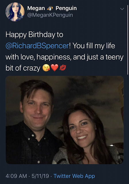Click the Happy Birthday to text line
The image size is (129, 184).
34,35
